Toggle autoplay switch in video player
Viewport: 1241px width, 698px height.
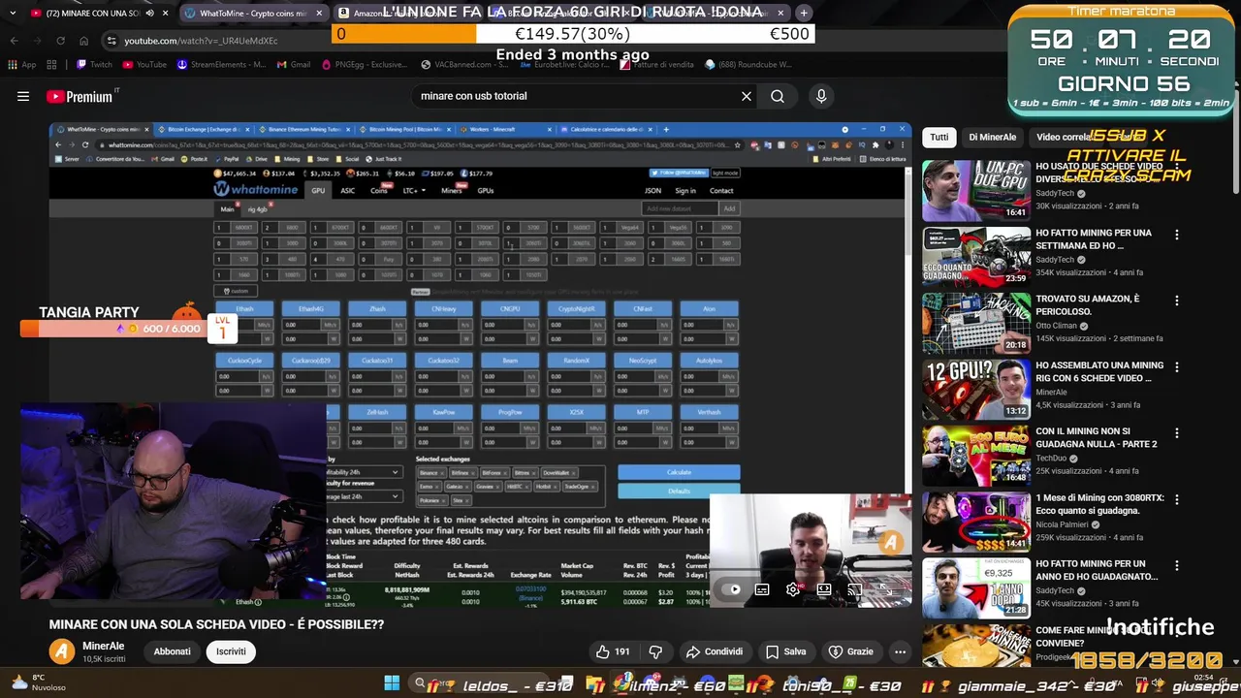tap(731, 588)
